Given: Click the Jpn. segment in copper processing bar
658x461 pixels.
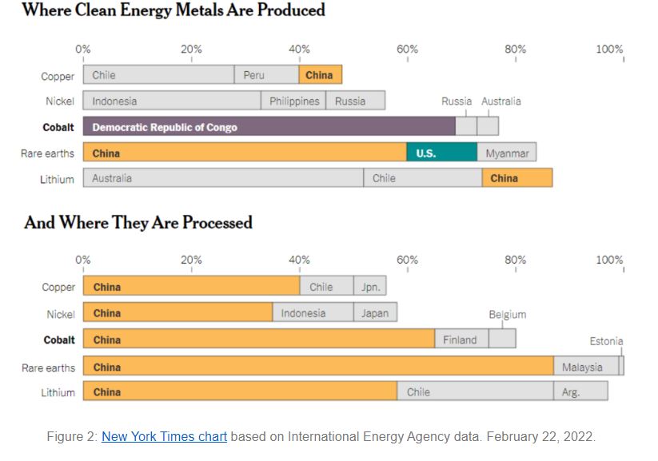Looking at the screenshot, I should pyautogui.click(x=369, y=287).
